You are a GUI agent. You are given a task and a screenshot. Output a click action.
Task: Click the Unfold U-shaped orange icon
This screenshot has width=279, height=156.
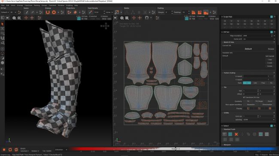click(48, 12)
